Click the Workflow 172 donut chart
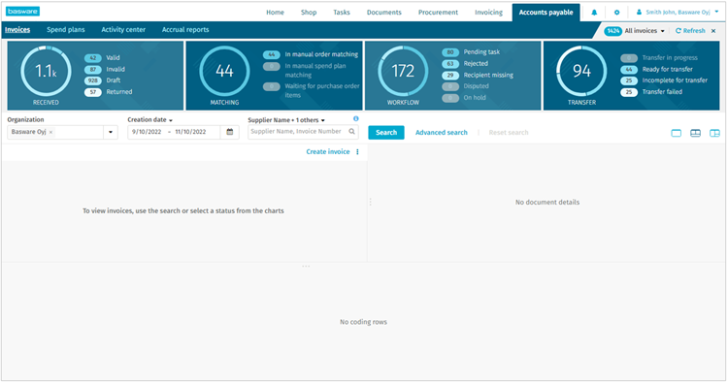The width and height of the screenshot is (728, 383). 403,71
